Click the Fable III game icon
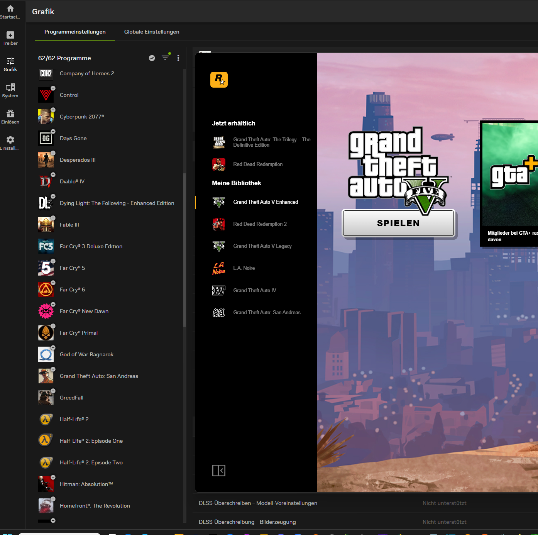This screenshot has width=538, height=535. click(46, 225)
